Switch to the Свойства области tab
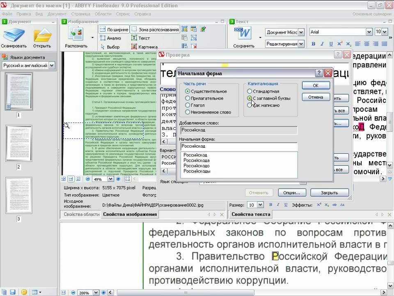394x296 pixels. coord(81,214)
